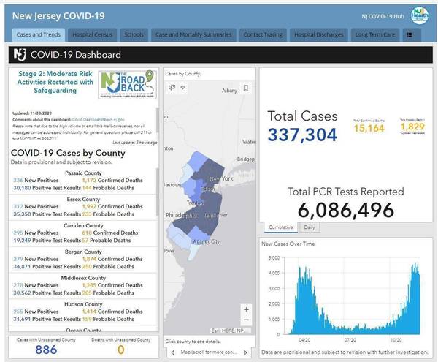Switch chart to Daily view

click(310, 227)
